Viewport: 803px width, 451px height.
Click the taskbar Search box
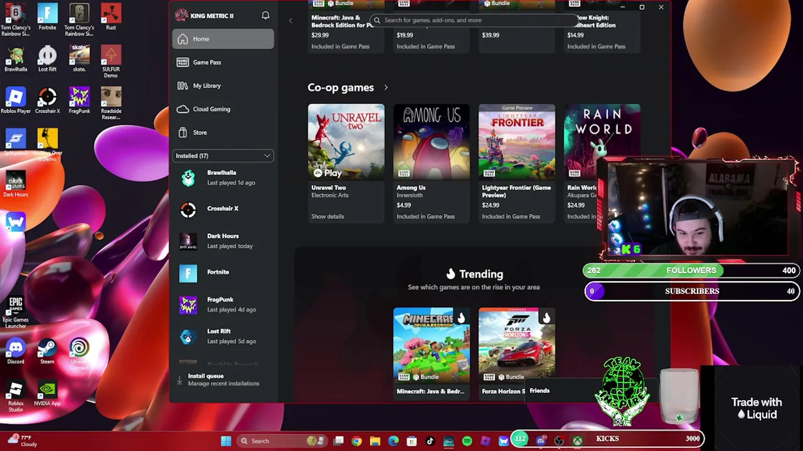[282, 441]
